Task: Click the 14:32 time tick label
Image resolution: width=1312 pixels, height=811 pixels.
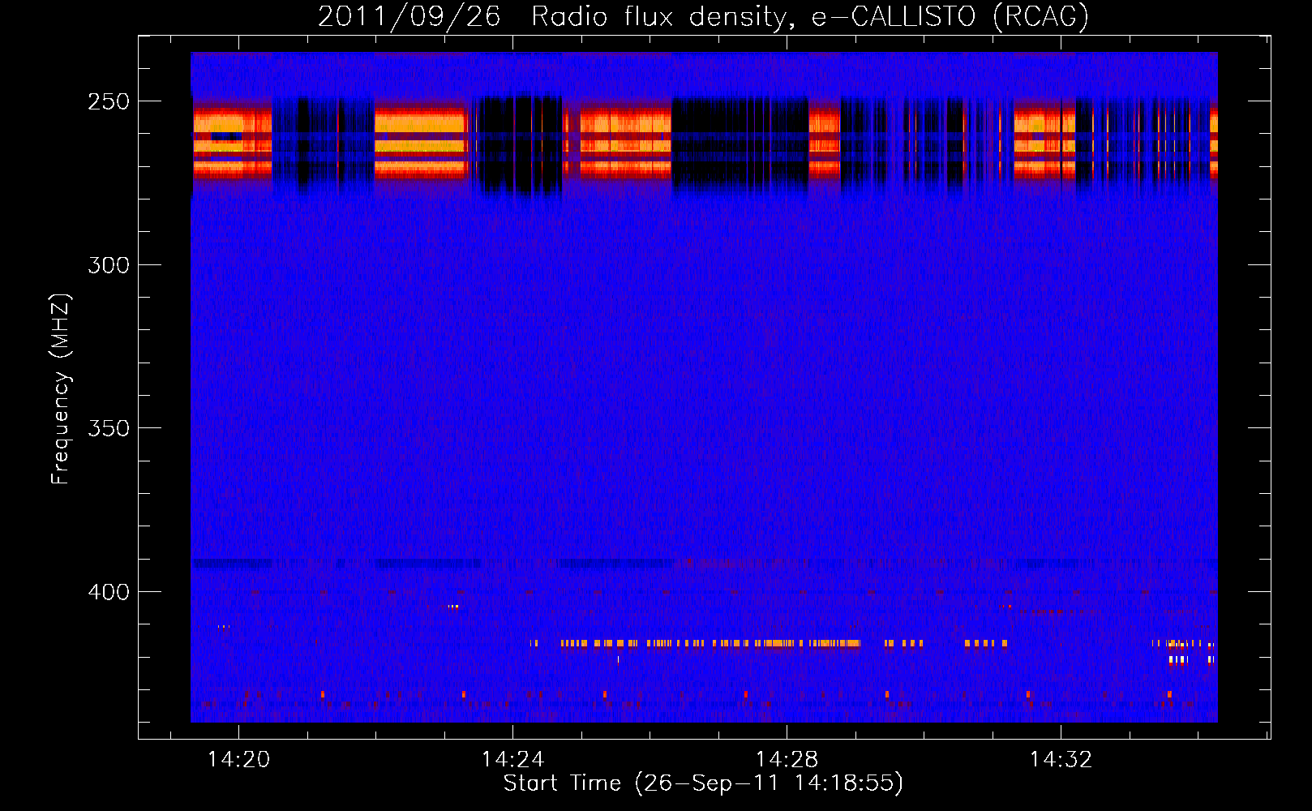Action: (1061, 759)
